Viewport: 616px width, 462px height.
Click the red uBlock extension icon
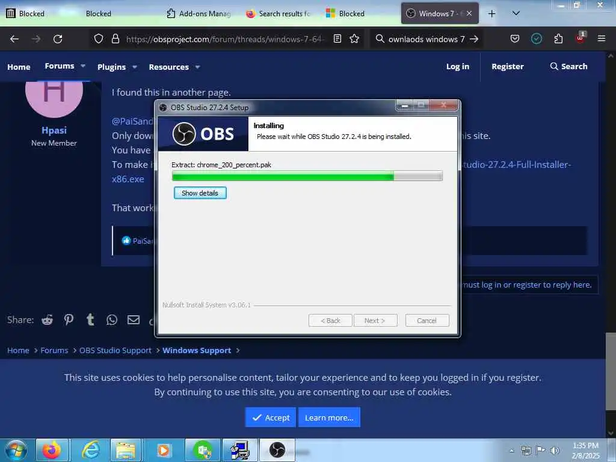click(581, 38)
